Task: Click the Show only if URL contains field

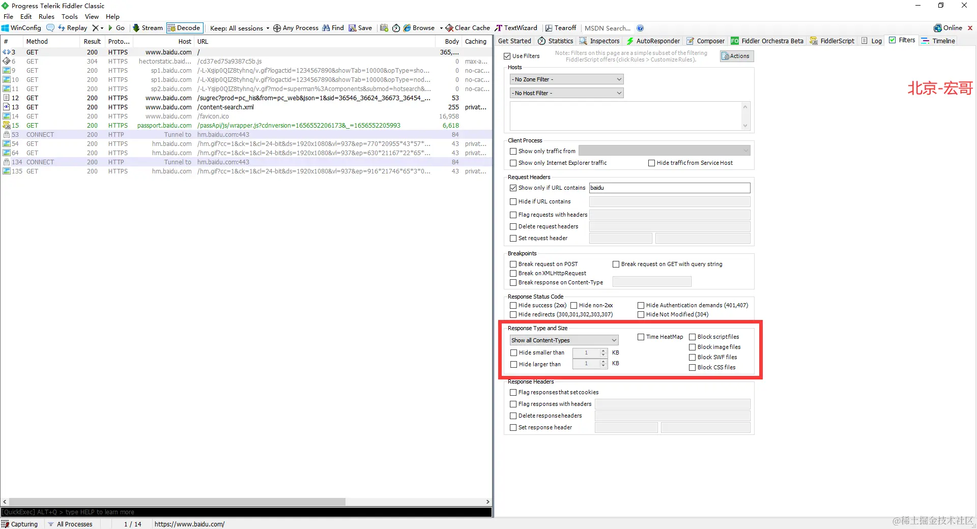Action: 670,188
